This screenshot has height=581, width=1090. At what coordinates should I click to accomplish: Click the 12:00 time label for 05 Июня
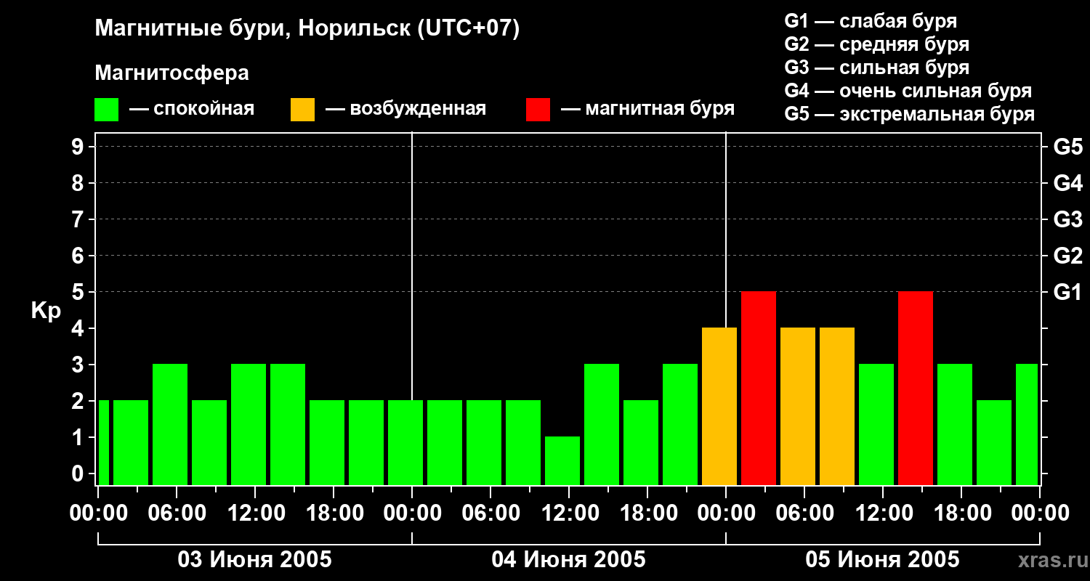pyautogui.click(x=883, y=513)
